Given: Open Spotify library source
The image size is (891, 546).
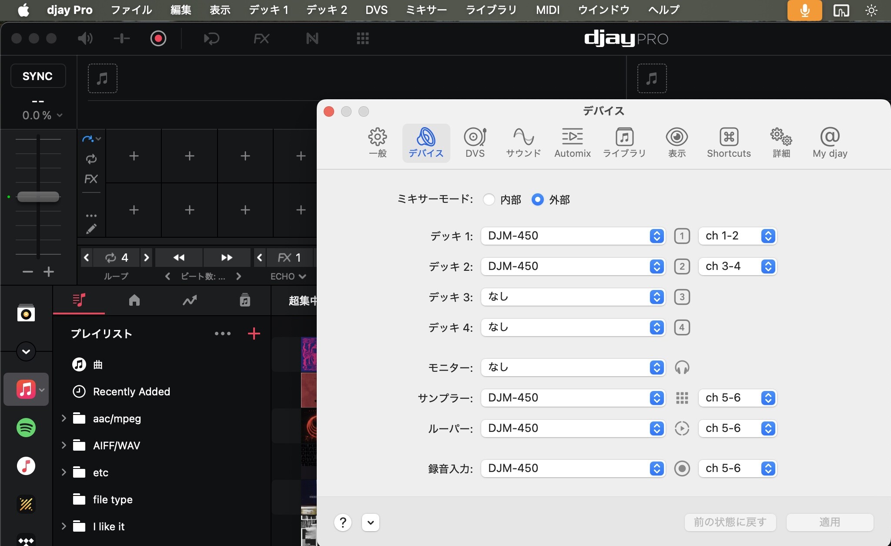Looking at the screenshot, I should coord(26,428).
